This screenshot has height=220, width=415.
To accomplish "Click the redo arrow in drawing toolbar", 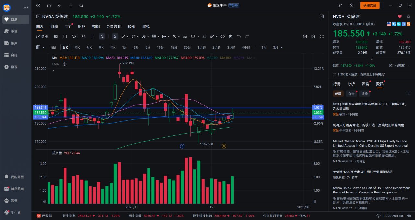I will click(x=247, y=37).
